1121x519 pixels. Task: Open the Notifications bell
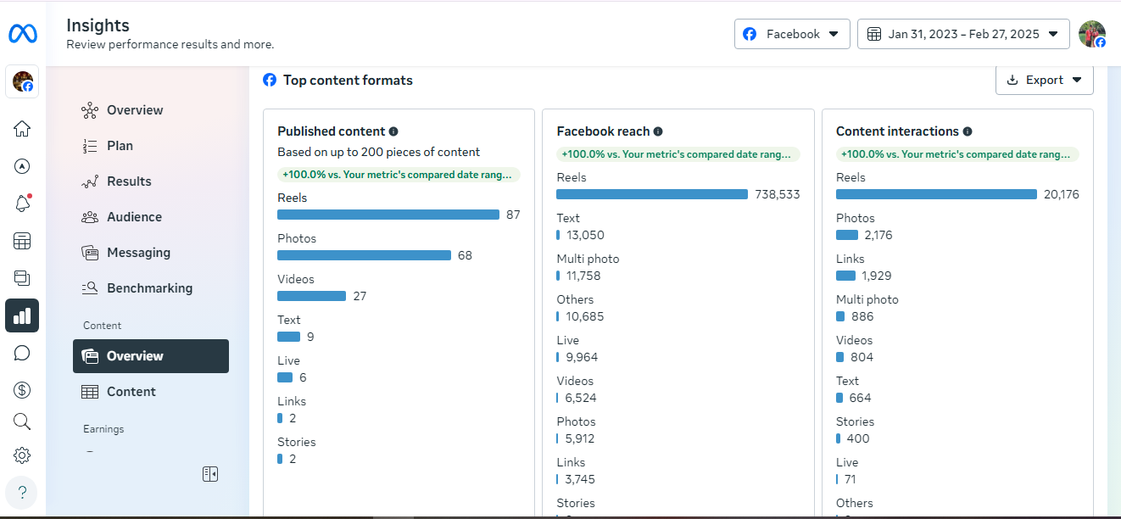22,204
